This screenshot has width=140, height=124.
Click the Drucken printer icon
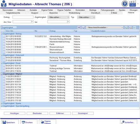(x=23, y=122)
